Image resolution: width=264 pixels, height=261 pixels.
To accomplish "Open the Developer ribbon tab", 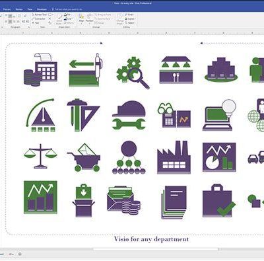I will 42,9.
